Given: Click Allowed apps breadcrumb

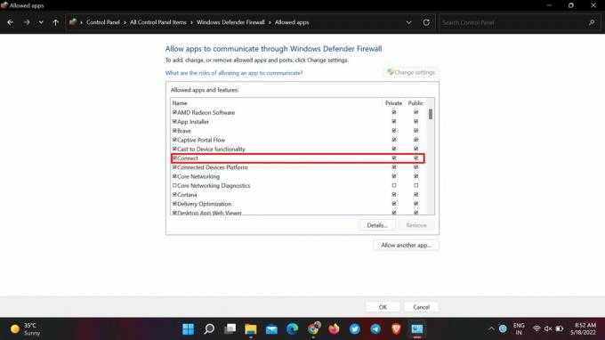Looking at the screenshot, I should pyautogui.click(x=292, y=22).
